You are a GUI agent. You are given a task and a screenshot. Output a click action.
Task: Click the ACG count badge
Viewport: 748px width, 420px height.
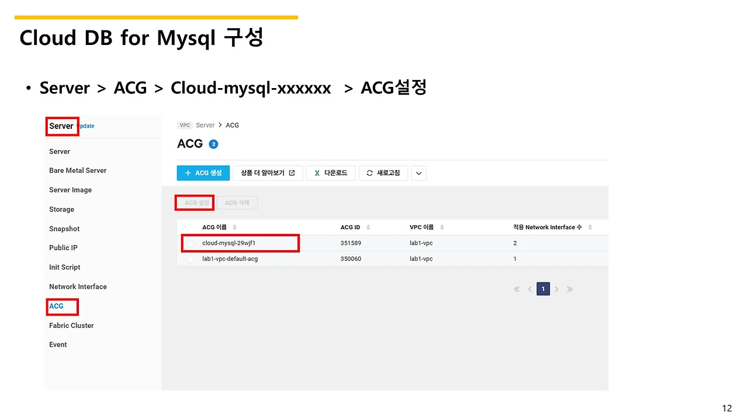(213, 144)
